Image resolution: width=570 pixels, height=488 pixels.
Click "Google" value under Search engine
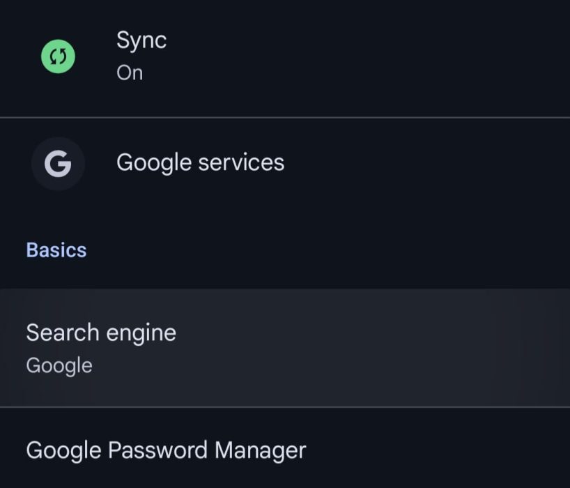pos(59,365)
